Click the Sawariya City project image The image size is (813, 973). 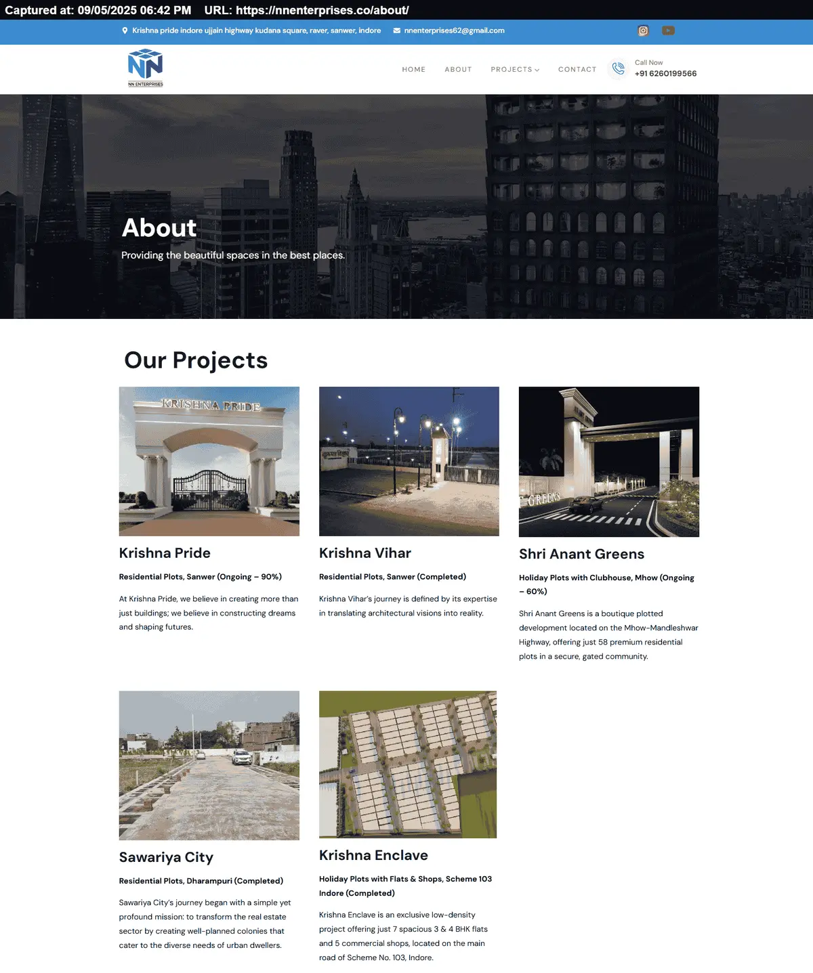(x=209, y=765)
